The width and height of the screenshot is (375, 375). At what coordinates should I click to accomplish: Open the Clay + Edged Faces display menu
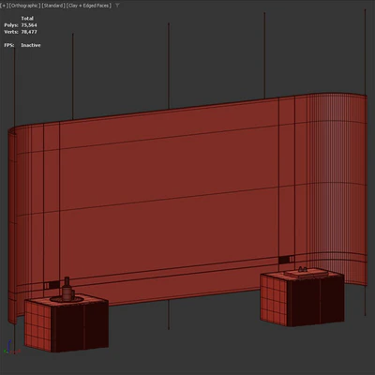point(89,6)
